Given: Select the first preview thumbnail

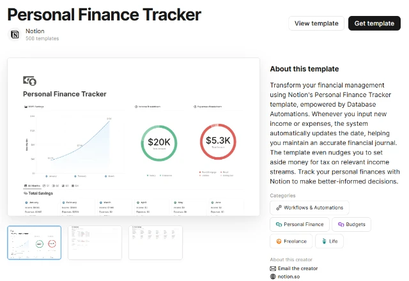Looking at the screenshot, I should 35,243.
